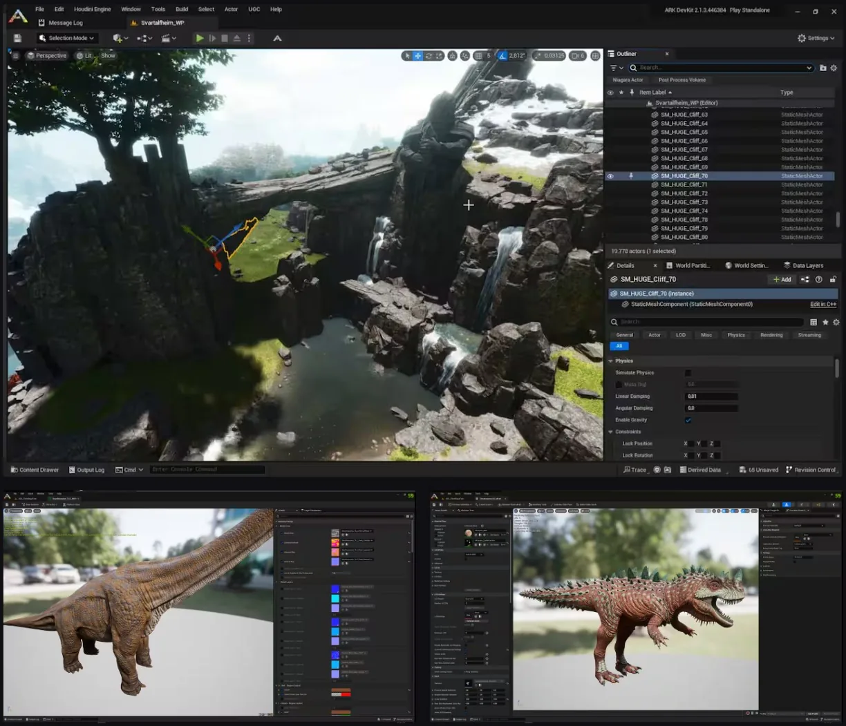The image size is (846, 726).
Task: Switch to the Data Layers tab
Action: point(804,265)
